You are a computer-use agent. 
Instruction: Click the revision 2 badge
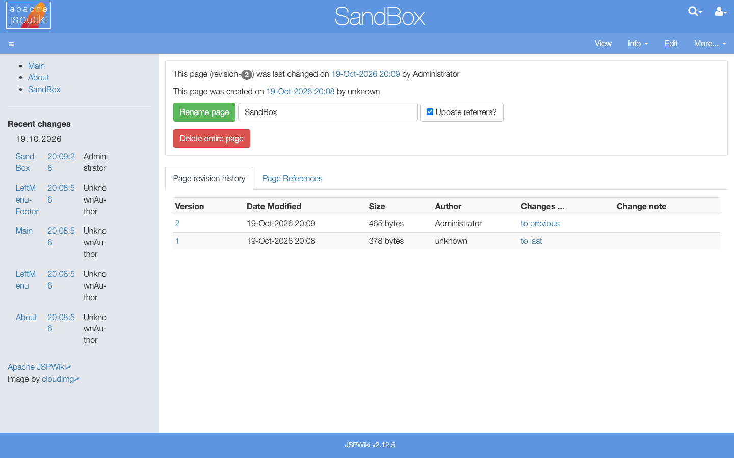(246, 75)
